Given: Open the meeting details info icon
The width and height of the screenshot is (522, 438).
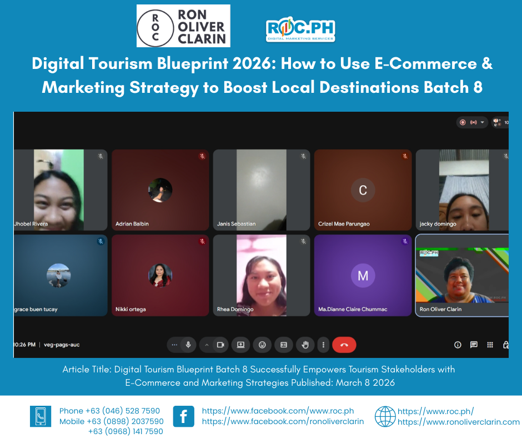Looking at the screenshot, I should point(458,345).
